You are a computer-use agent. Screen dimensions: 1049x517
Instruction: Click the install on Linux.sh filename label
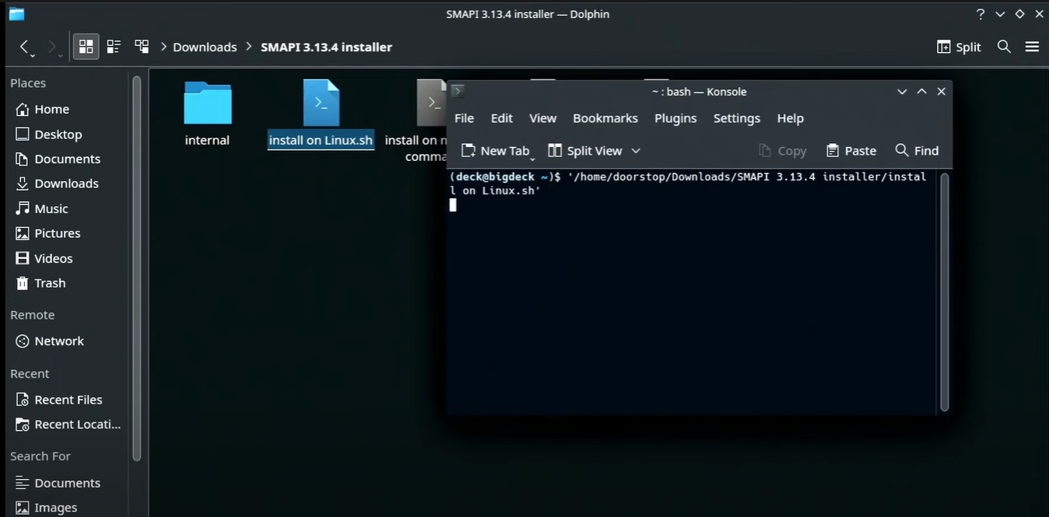[x=321, y=141]
